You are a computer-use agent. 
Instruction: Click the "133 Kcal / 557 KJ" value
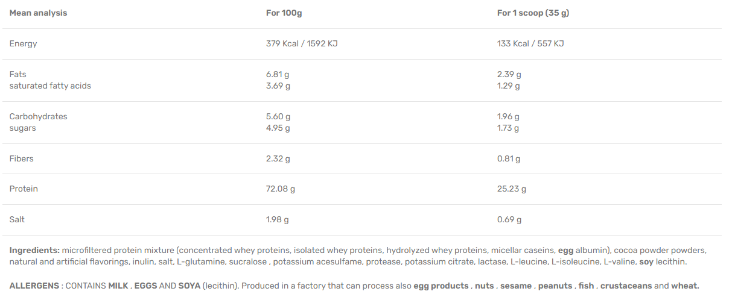click(x=530, y=44)
